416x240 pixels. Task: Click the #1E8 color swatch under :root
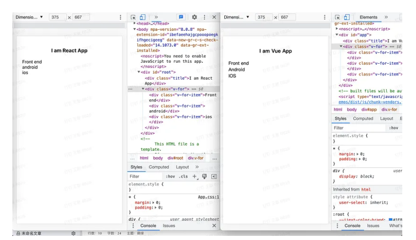pos(390,219)
